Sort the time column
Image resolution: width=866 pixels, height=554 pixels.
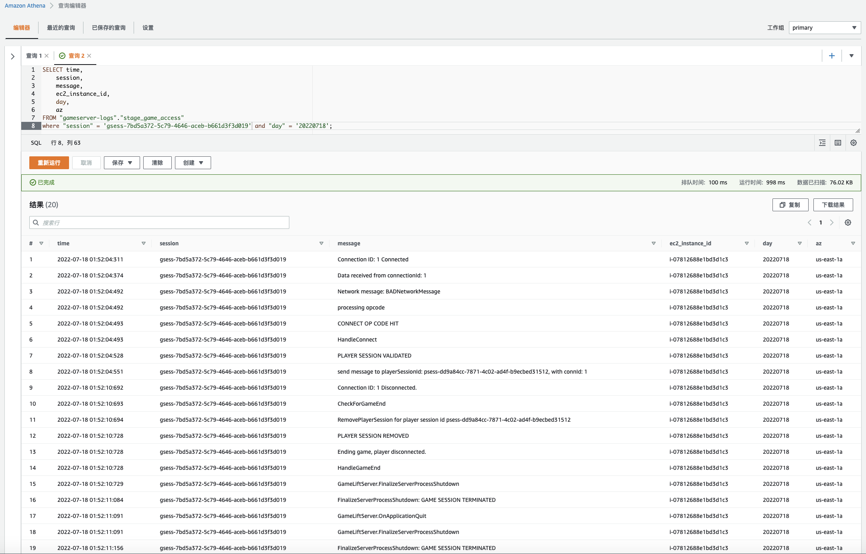[143, 243]
